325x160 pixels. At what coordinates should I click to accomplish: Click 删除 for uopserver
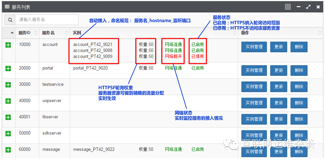(x=299, y=103)
